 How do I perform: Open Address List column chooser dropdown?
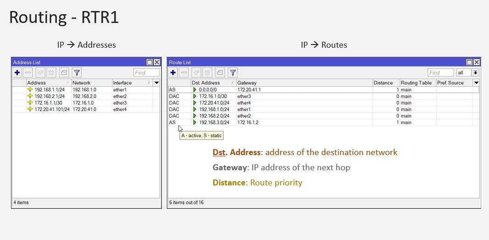tap(157, 83)
